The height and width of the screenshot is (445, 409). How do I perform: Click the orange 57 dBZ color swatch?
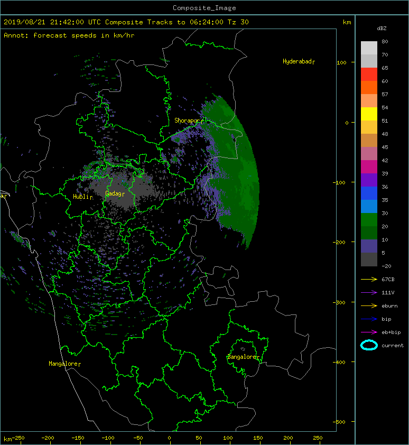coord(369,87)
